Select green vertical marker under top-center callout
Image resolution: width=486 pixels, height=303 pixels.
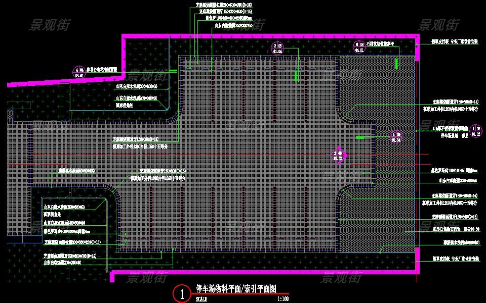(296, 75)
